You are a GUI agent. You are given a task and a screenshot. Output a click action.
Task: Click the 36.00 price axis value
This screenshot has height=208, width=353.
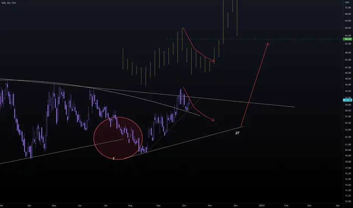pyautogui.click(x=348, y=85)
